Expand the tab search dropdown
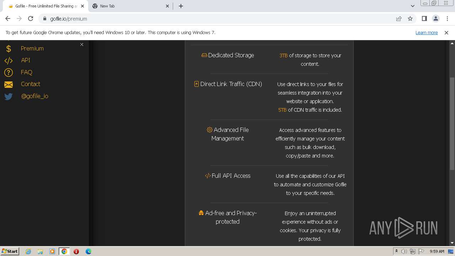This screenshot has height=256, width=455. coord(412,6)
